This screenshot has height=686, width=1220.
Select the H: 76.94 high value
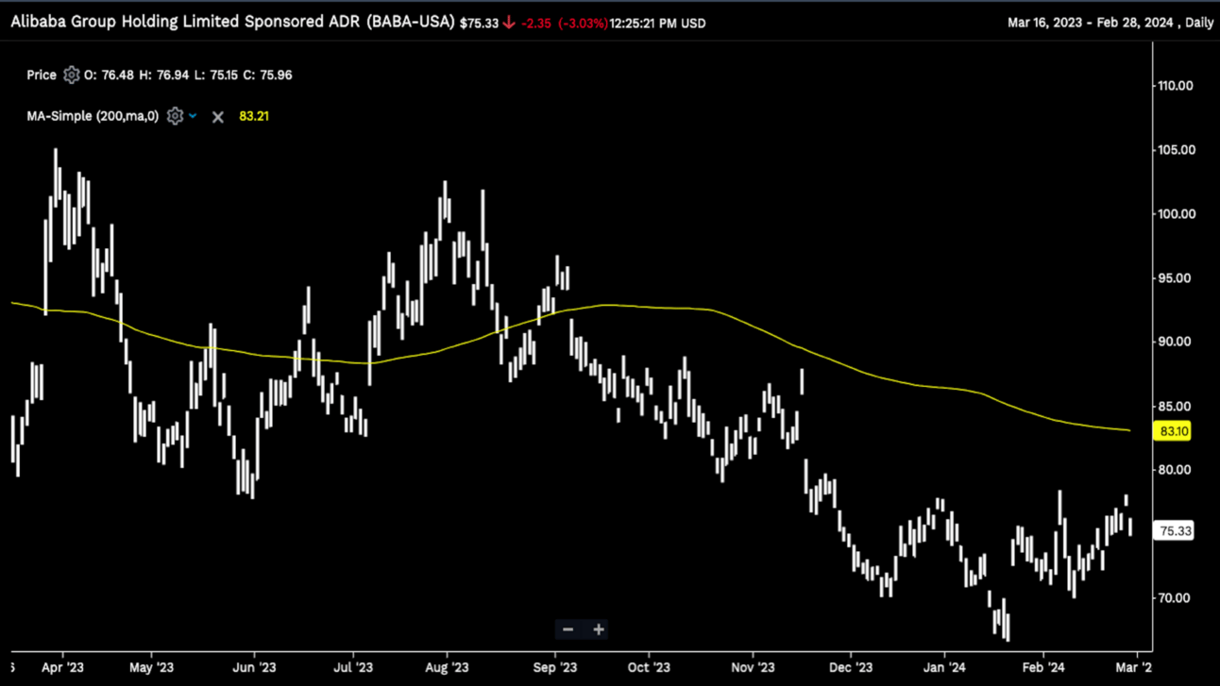162,75
